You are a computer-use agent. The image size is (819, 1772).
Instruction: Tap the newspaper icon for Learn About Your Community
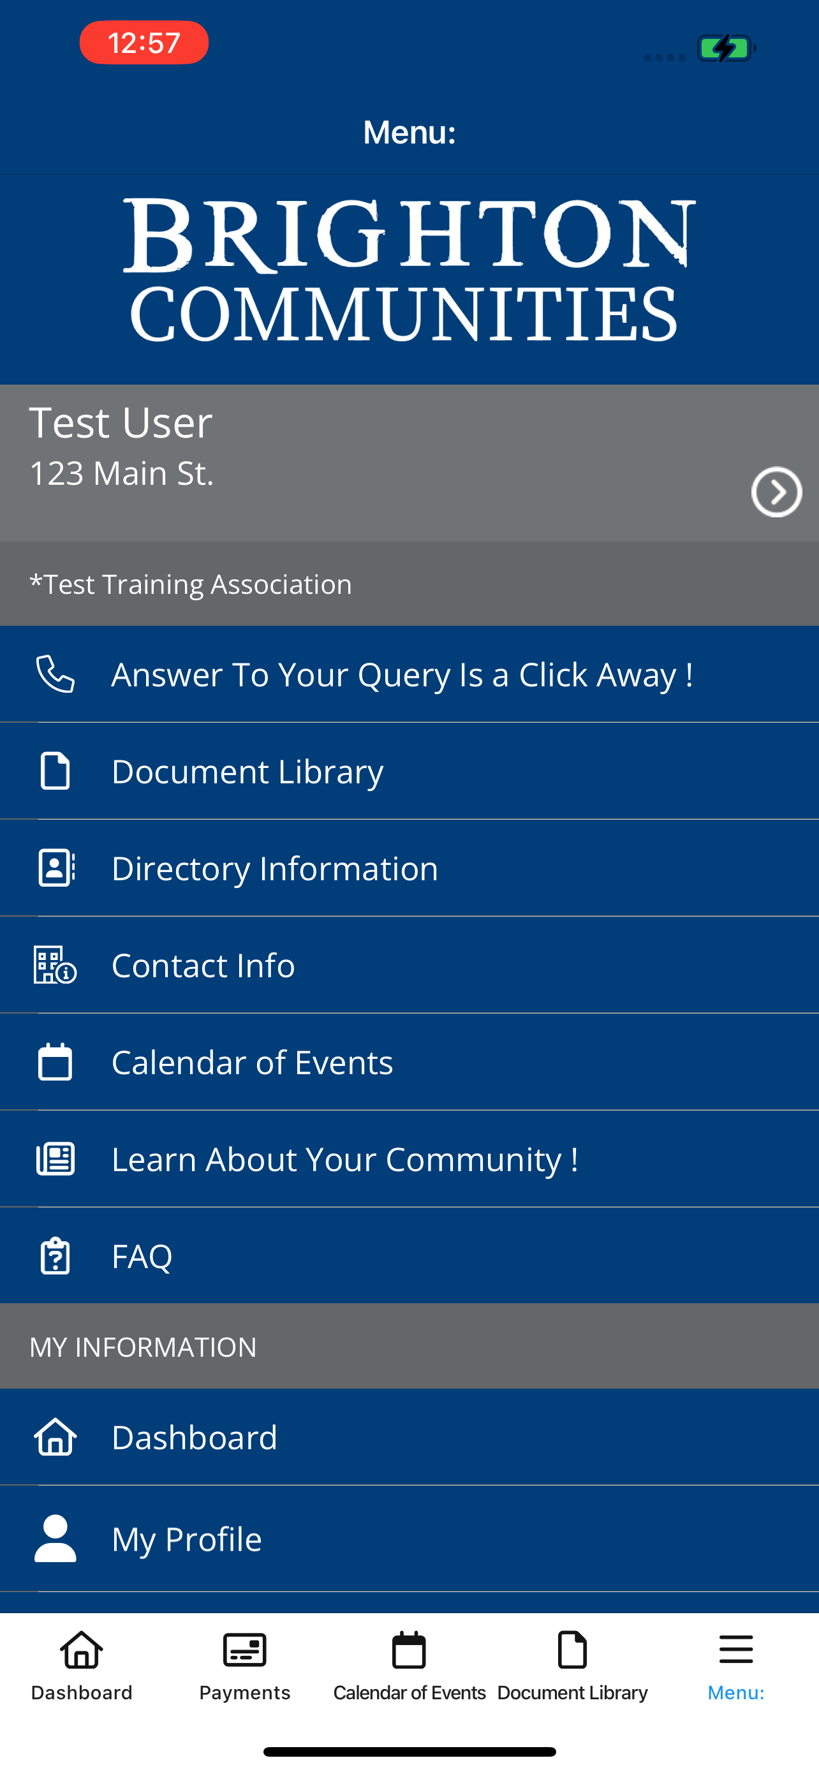(x=55, y=1158)
